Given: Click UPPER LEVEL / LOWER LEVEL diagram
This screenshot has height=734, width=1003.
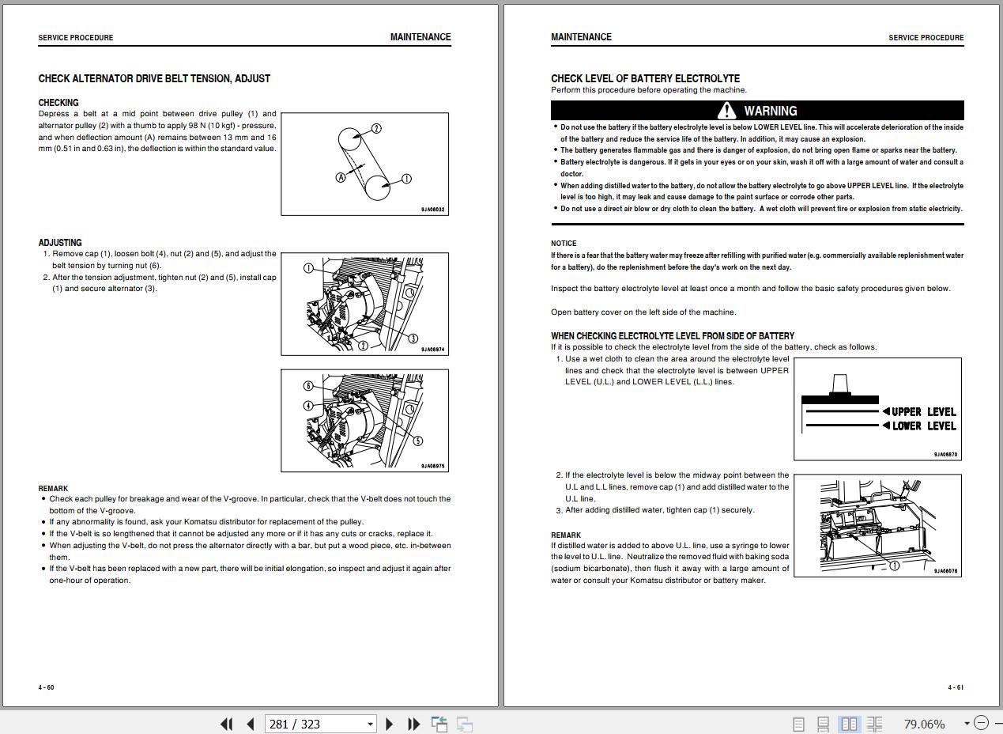Looking at the screenshot, I should click(877, 409).
